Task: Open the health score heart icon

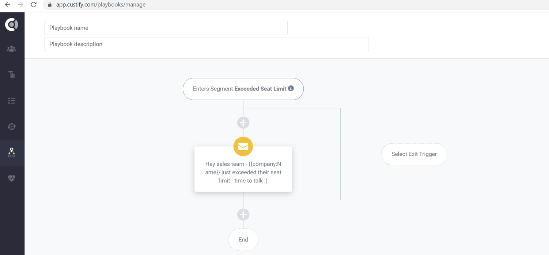Action: tap(12, 178)
